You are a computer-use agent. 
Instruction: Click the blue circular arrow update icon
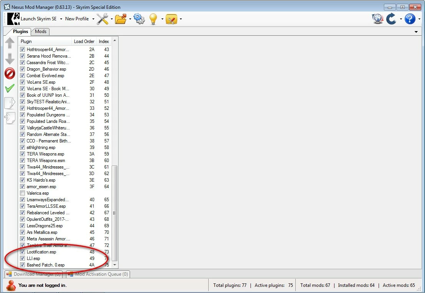point(391,19)
